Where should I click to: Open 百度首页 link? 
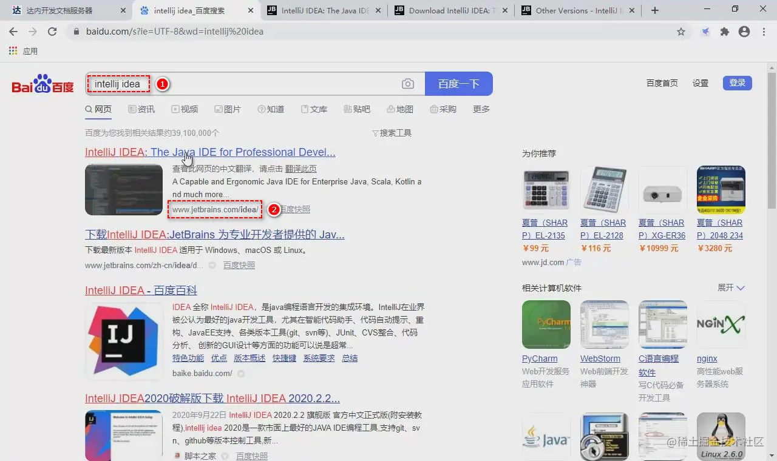[662, 83]
